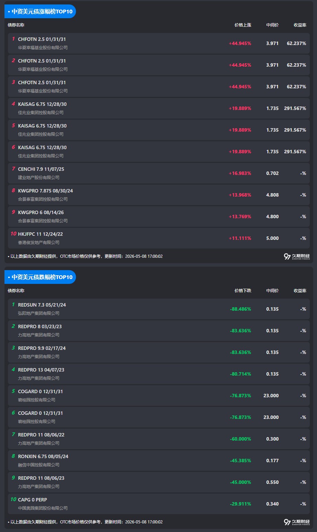Screen dimensions: 317x532
Task: Click the 价格上涨 column header
Action: coord(243,25)
